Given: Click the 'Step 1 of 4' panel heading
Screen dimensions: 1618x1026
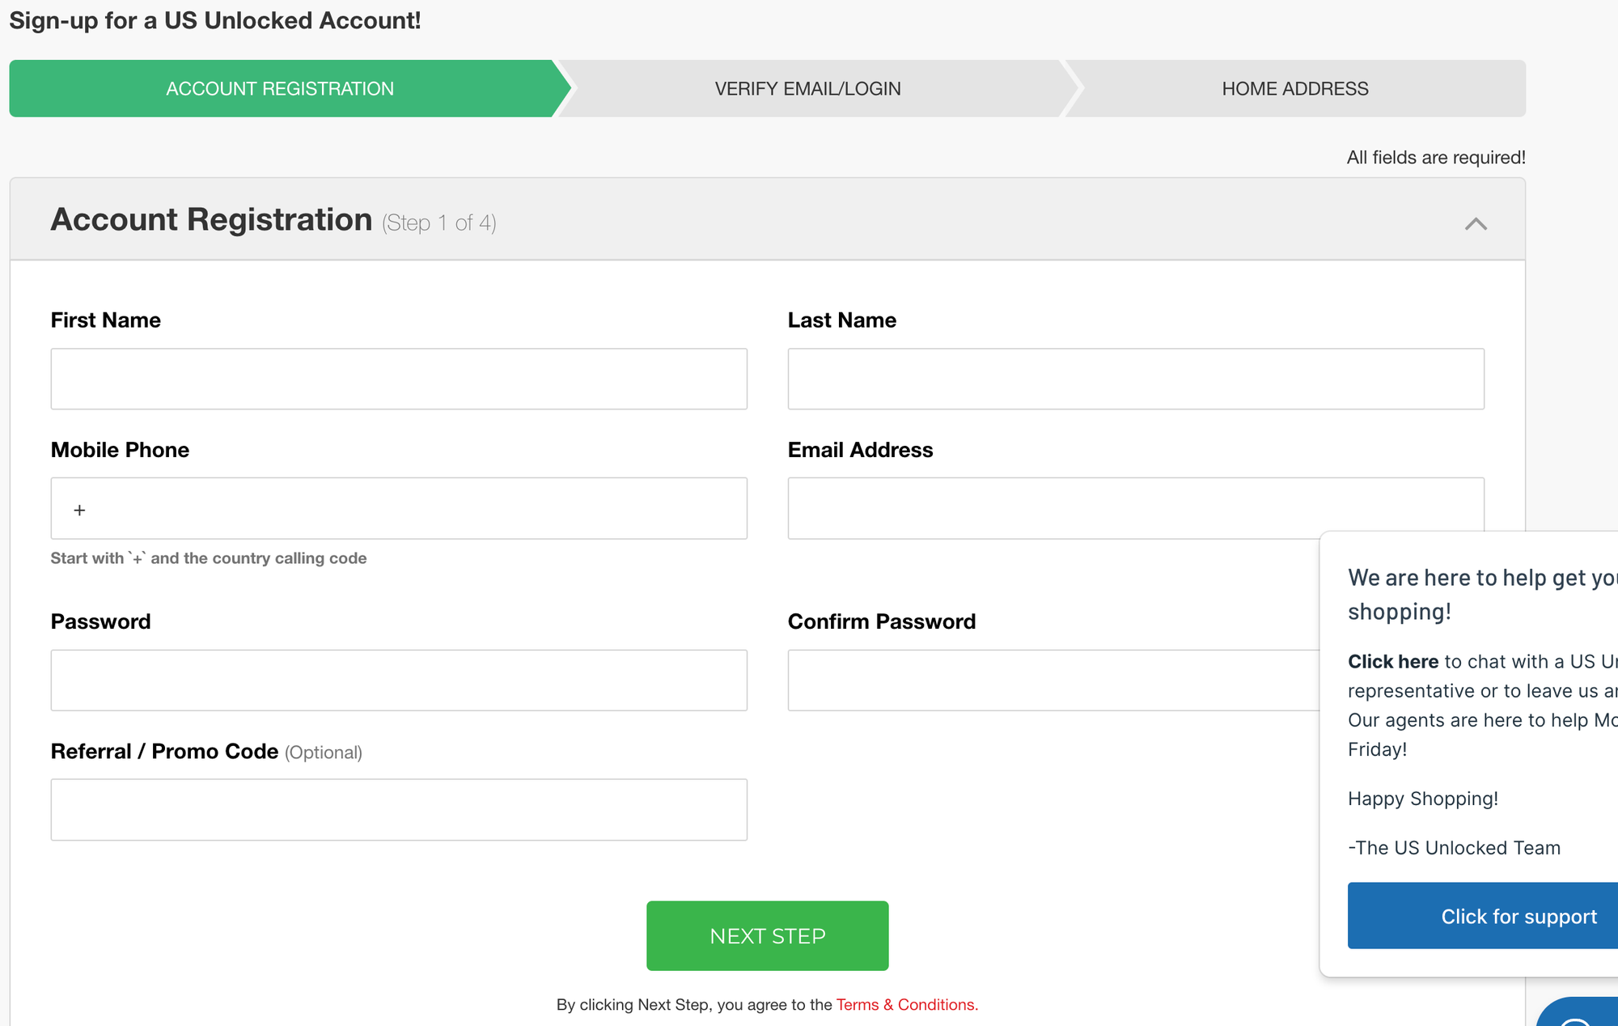Looking at the screenshot, I should [438, 223].
